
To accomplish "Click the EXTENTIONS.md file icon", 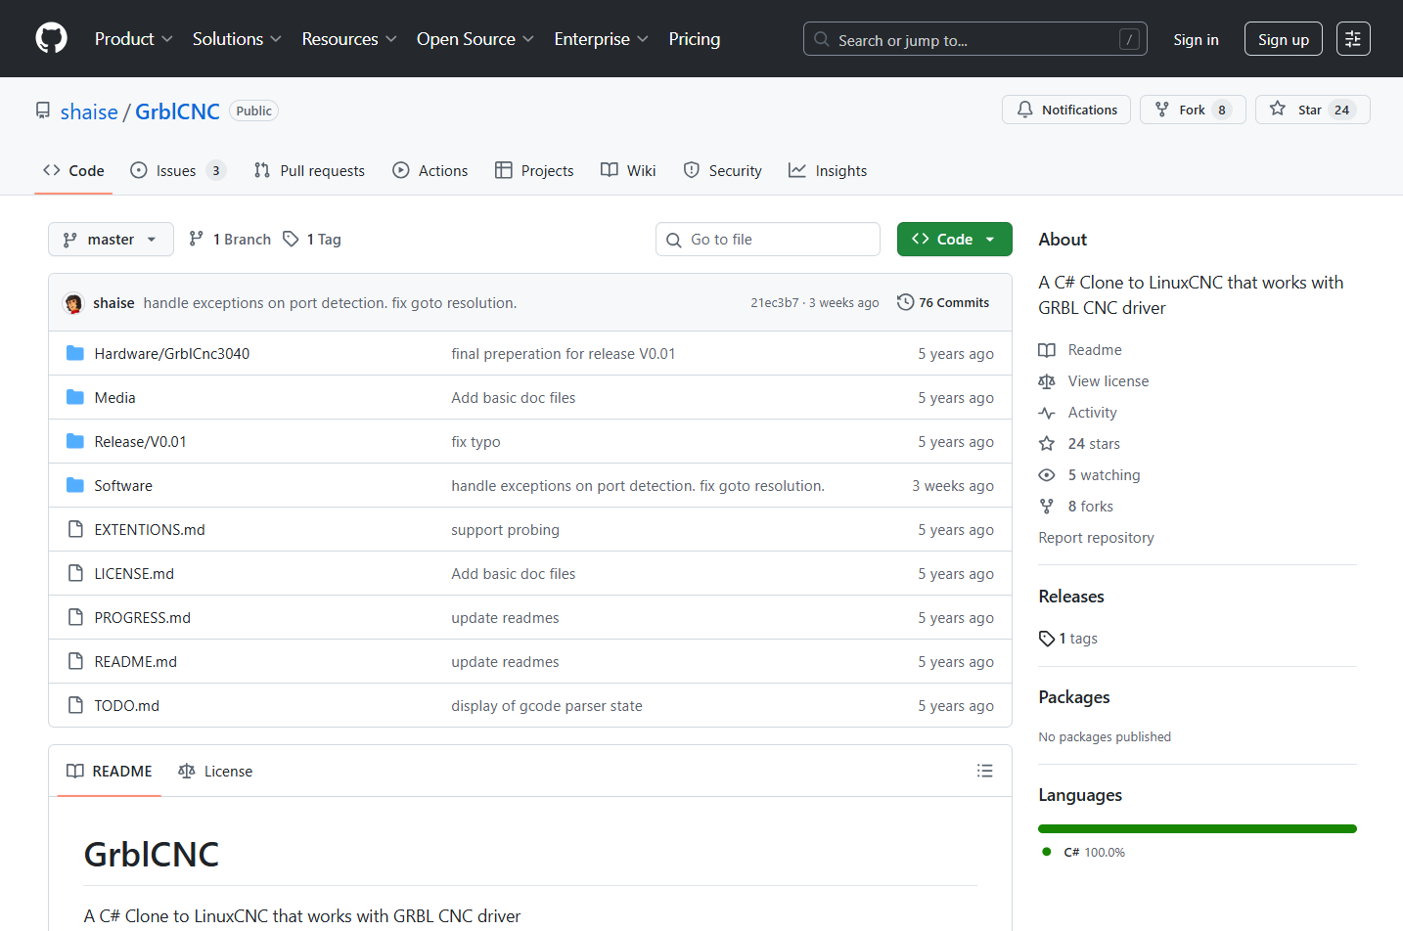I will (75, 529).
